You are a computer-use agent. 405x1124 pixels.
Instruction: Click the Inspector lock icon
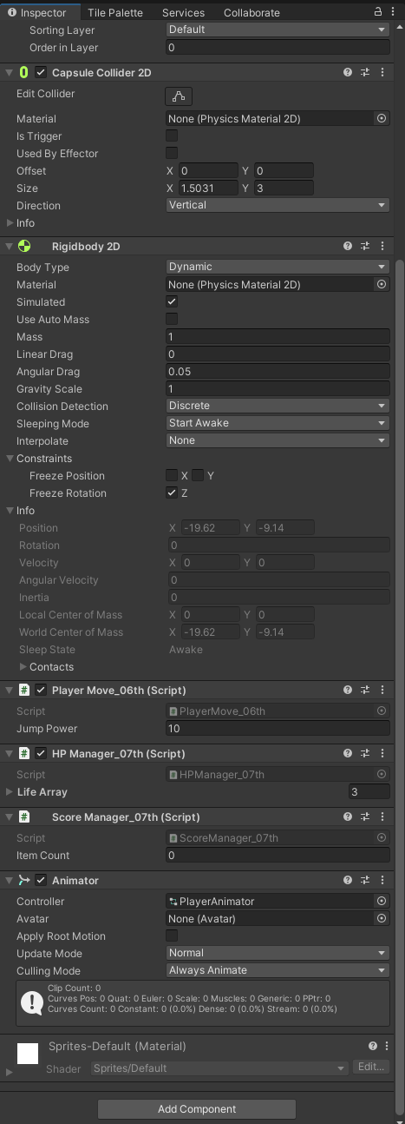[x=378, y=12]
